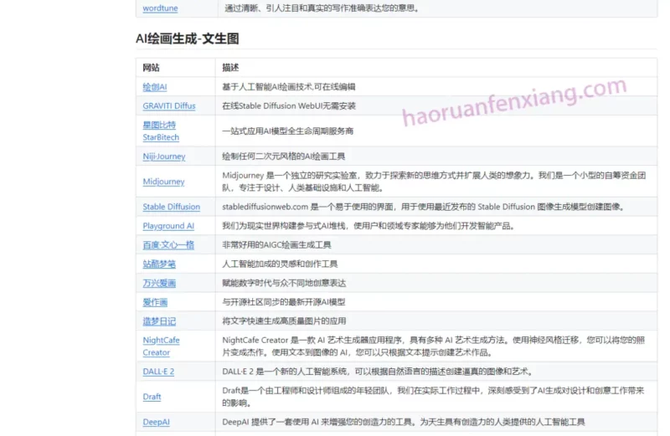The width and height of the screenshot is (670, 436).
Task: Visit the DeepAI link
Action: [x=156, y=422]
